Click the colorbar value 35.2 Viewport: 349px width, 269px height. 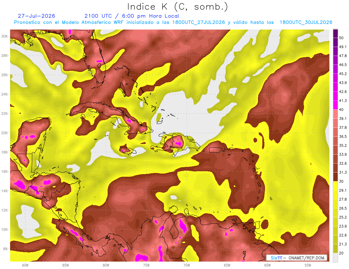[x=343, y=145]
